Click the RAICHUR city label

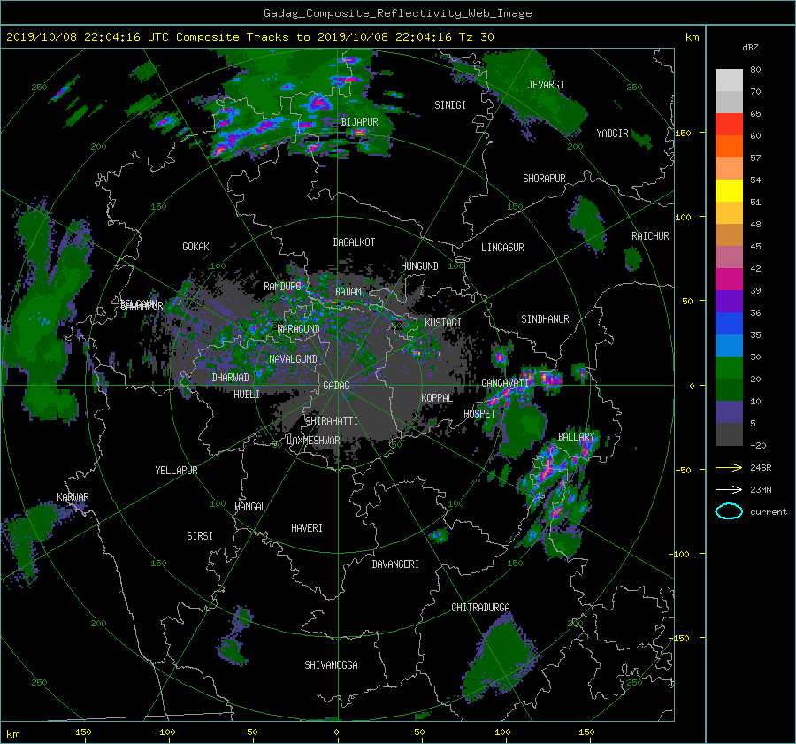click(650, 236)
